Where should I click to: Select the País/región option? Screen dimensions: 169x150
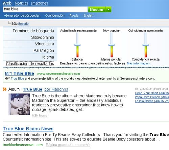[x=30, y=50]
